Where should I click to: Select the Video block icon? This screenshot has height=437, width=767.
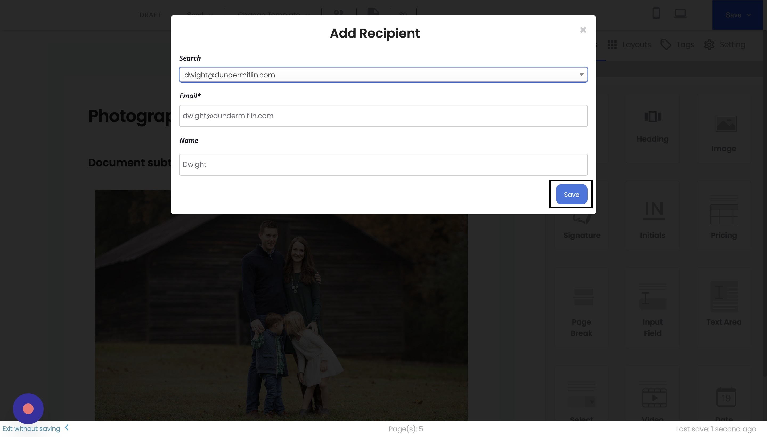654,398
